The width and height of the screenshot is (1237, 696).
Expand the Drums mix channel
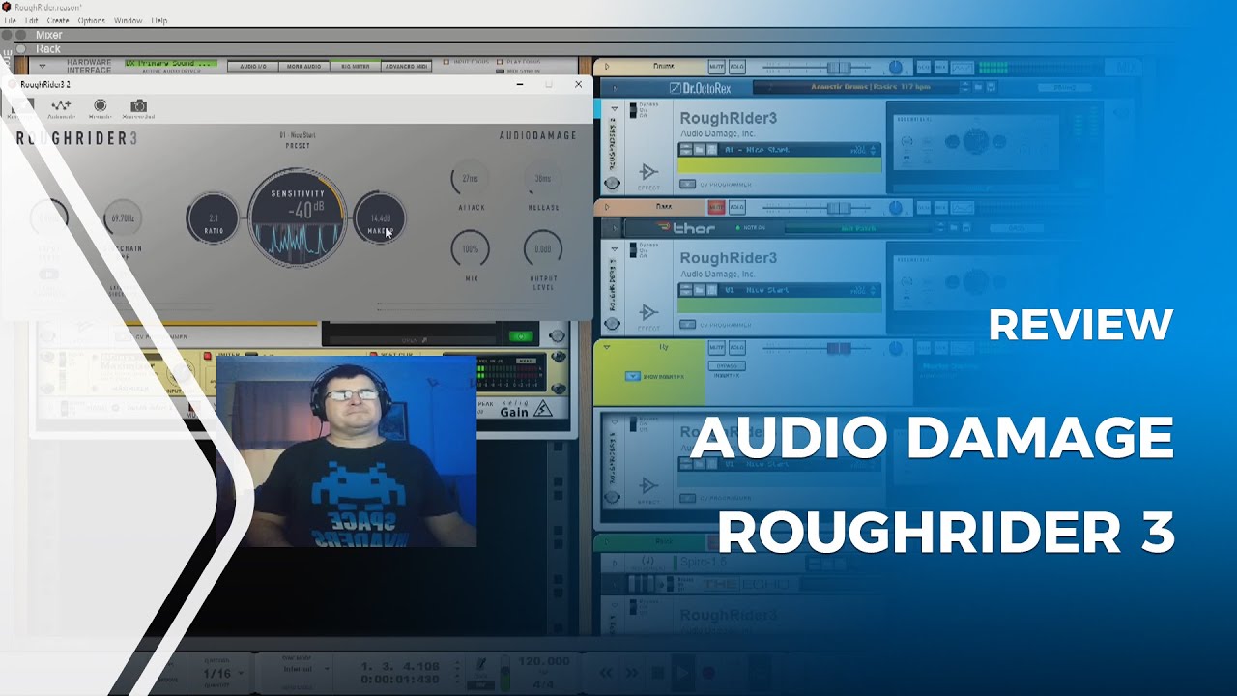click(607, 67)
